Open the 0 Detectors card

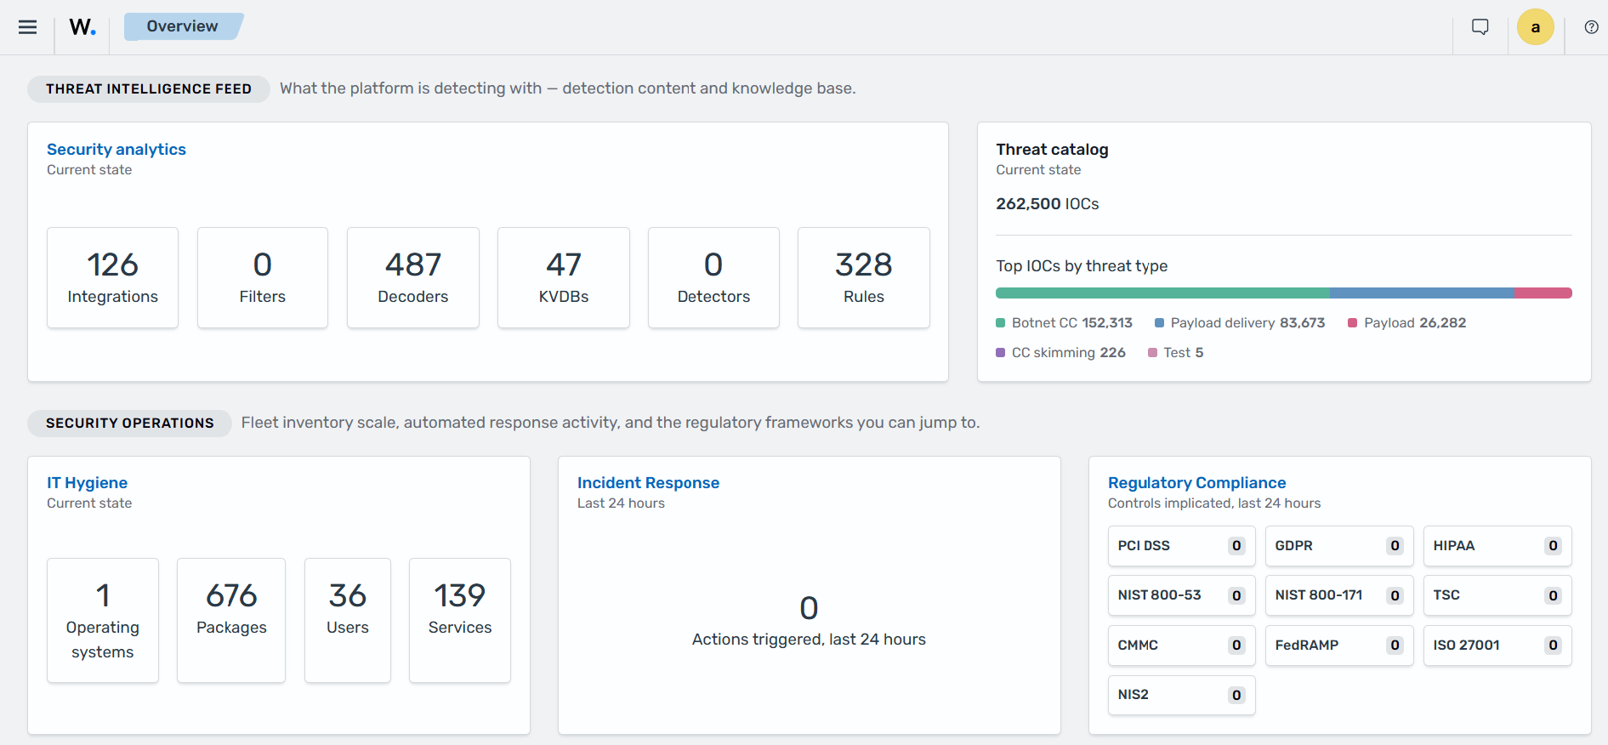click(713, 277)
